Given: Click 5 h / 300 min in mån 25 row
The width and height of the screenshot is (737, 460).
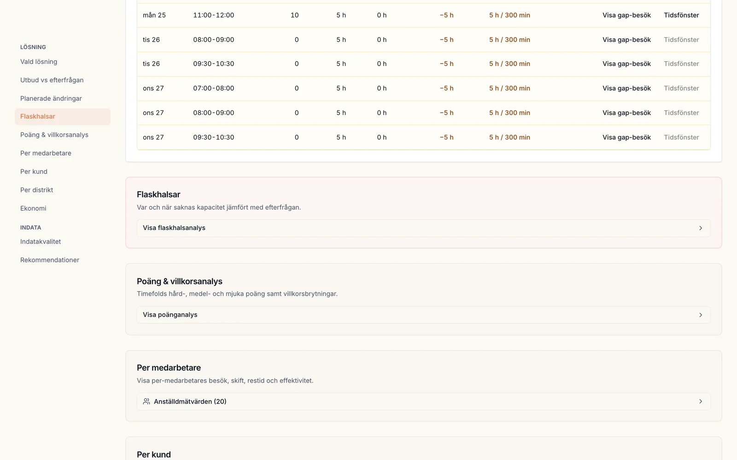Looking at the screenshot, I should tap(509, 15).
